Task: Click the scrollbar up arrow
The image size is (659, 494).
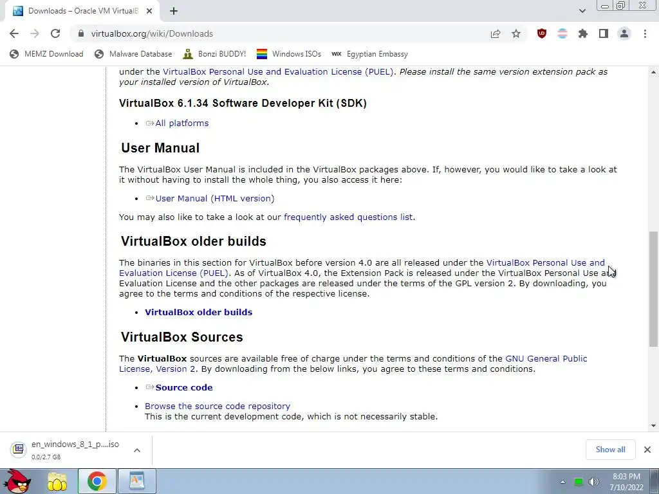Action: pos(653,72)
